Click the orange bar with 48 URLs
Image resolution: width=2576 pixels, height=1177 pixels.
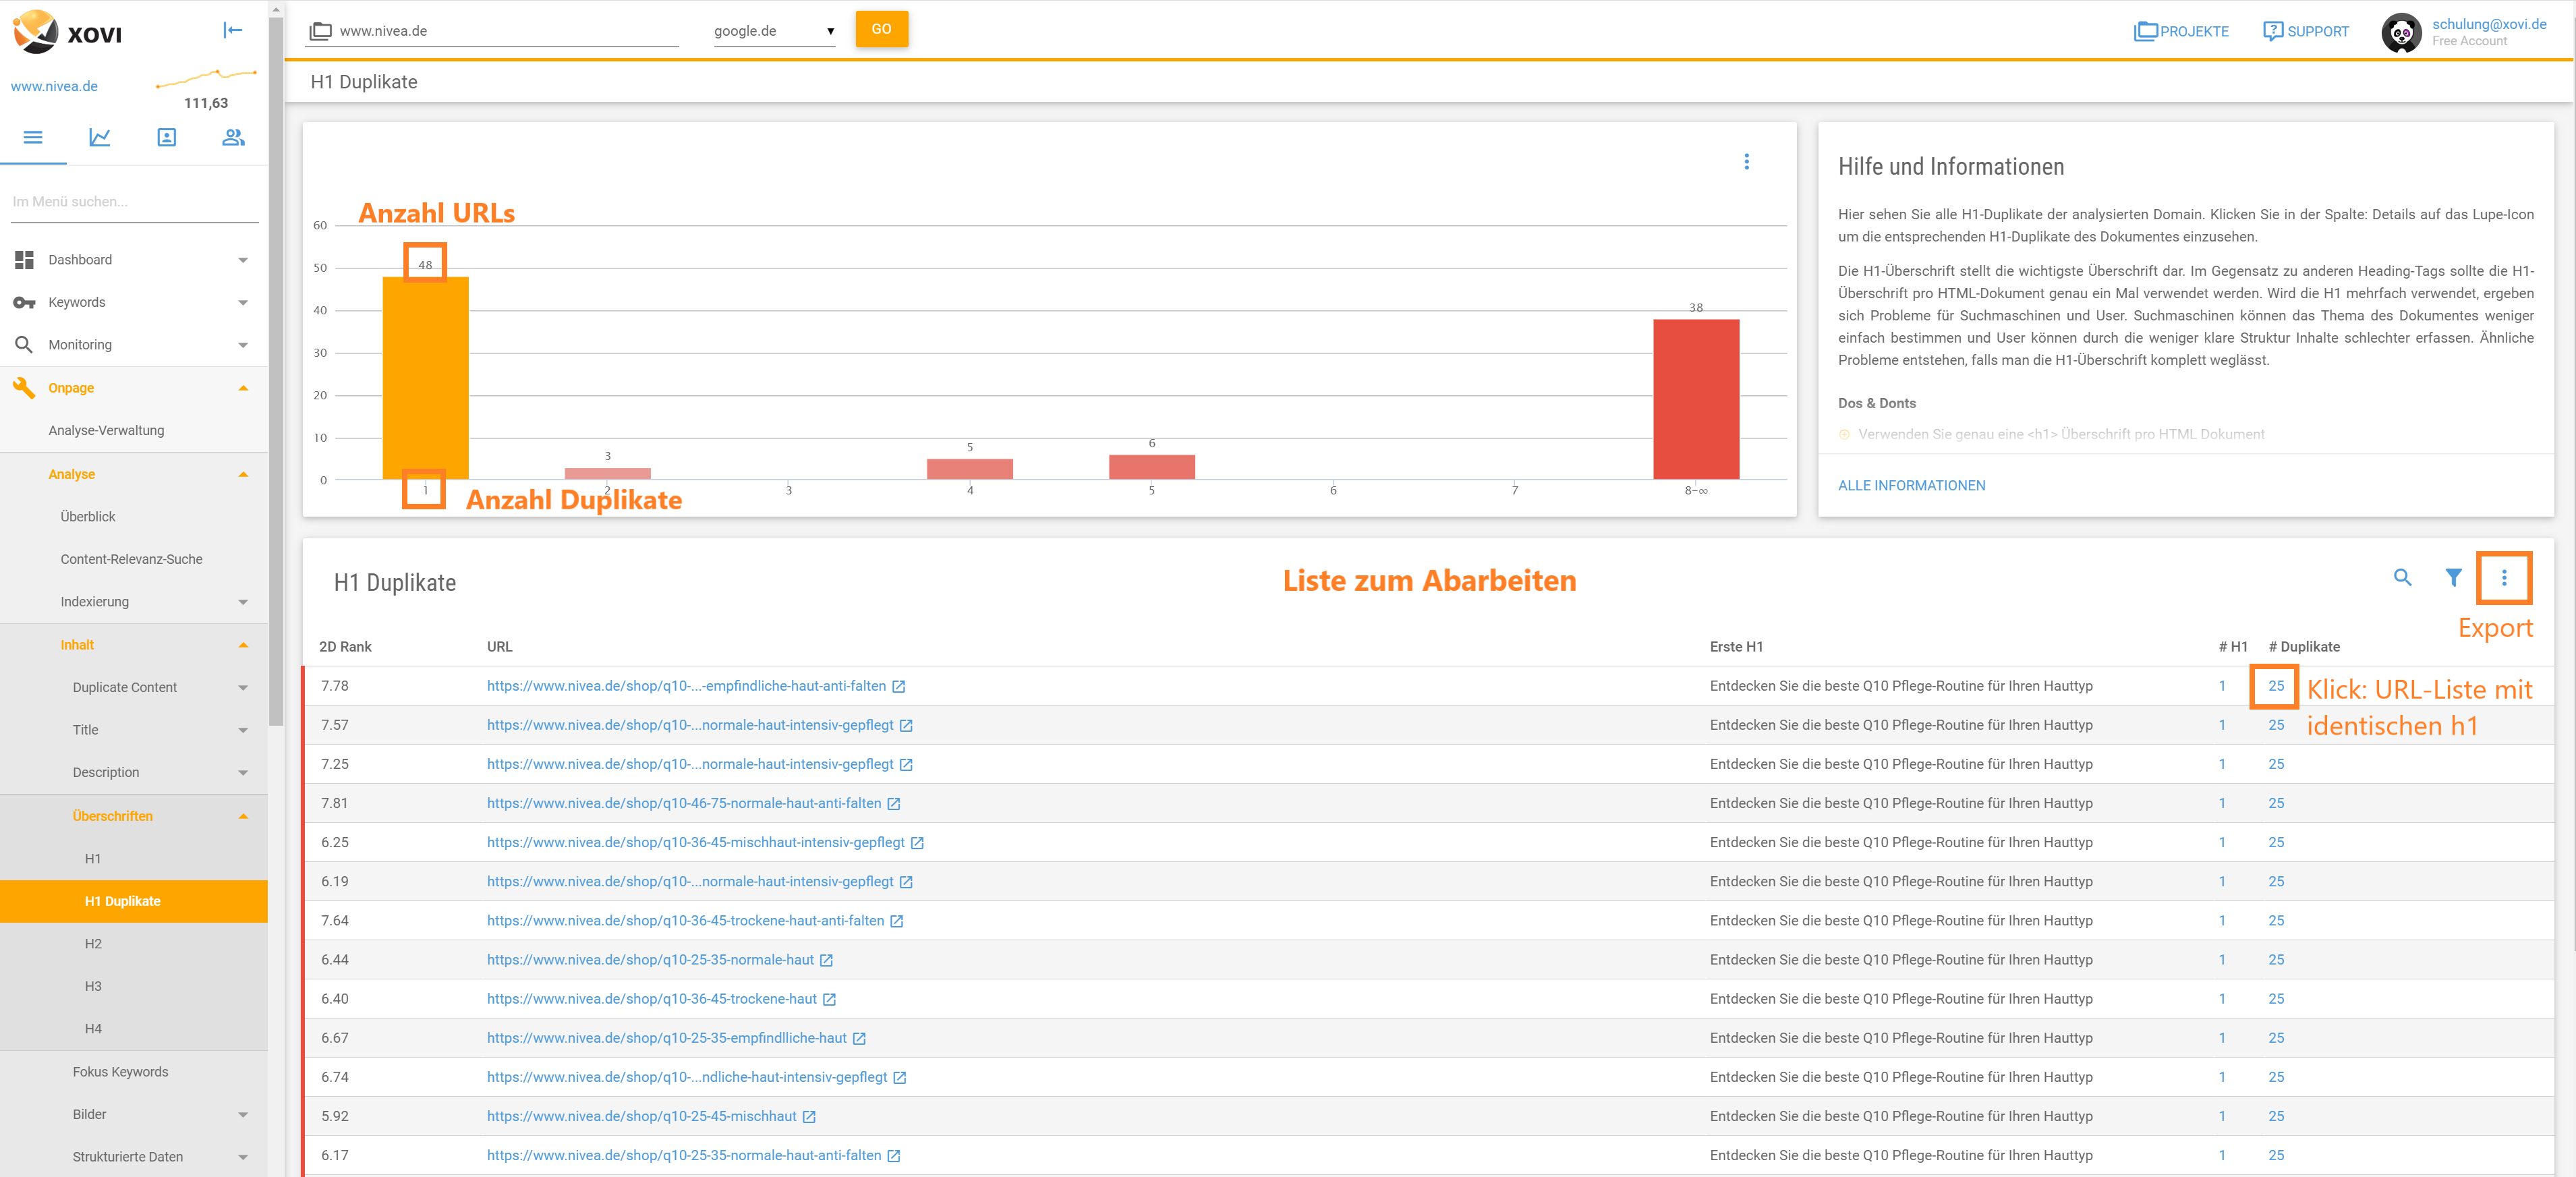pyautogui.click(x=425, y=378)
